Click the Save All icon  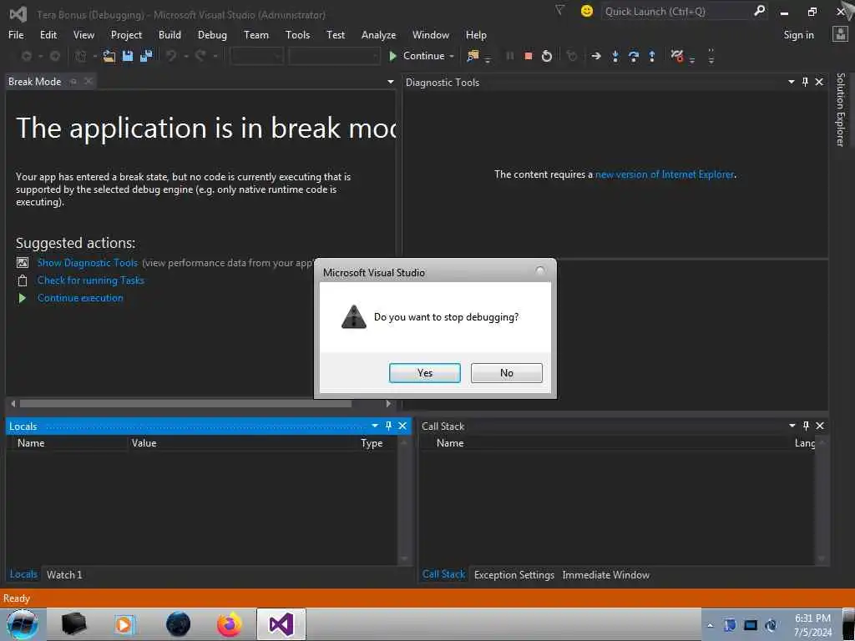[146, 56]
